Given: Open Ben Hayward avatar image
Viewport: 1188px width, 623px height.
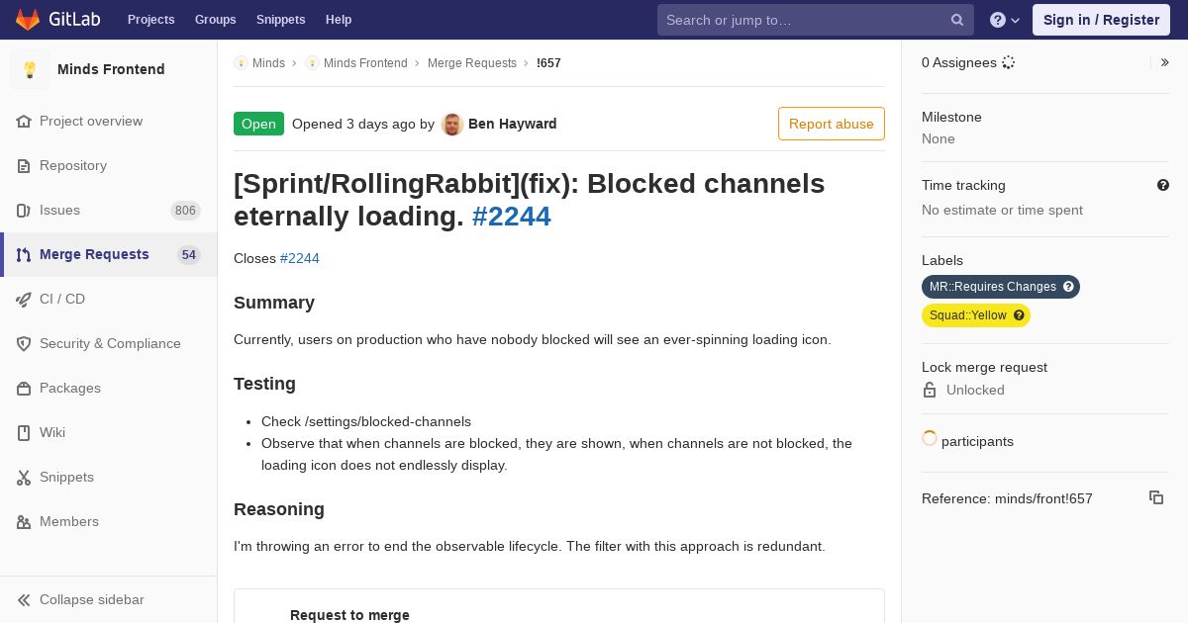Looking at the screenshot, I should pyautogui.click(x=452, y=124).
